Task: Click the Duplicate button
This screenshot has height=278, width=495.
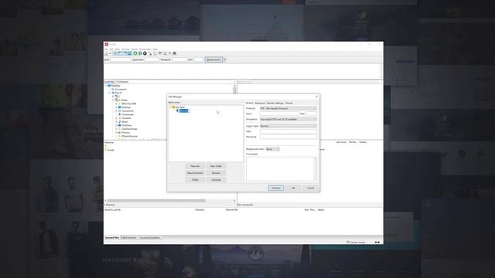Action: pos(217,180)
